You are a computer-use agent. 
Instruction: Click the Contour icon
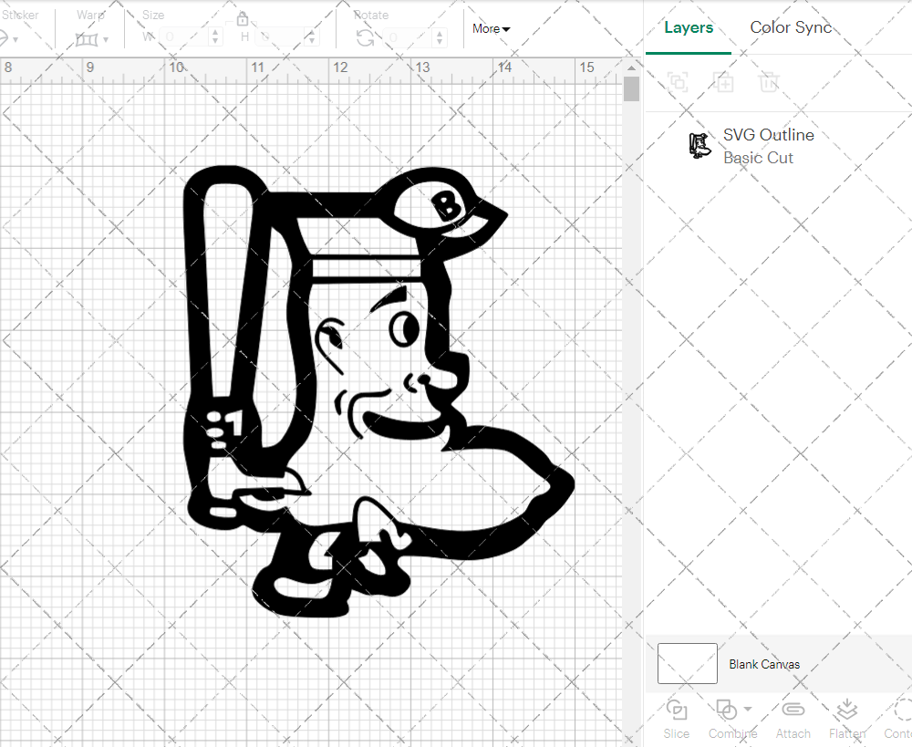[x=899, y=711]
